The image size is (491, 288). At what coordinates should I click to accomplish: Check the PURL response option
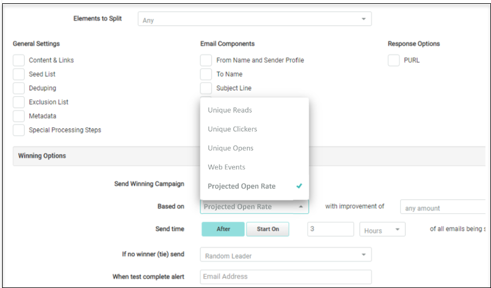point(394,60)
